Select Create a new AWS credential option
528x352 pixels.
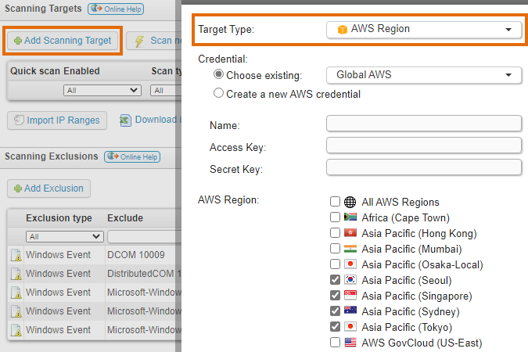[219, 94]
